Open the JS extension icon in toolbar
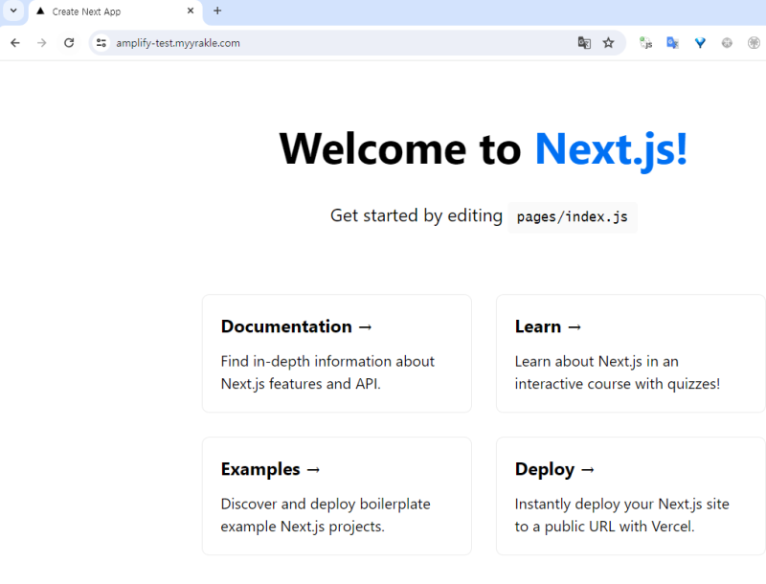Screen dimensions: 766x584 pos(645,43)
